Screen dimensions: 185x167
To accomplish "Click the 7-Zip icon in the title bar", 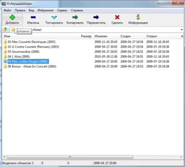I will pyautogui.click(x=4, y=3).
